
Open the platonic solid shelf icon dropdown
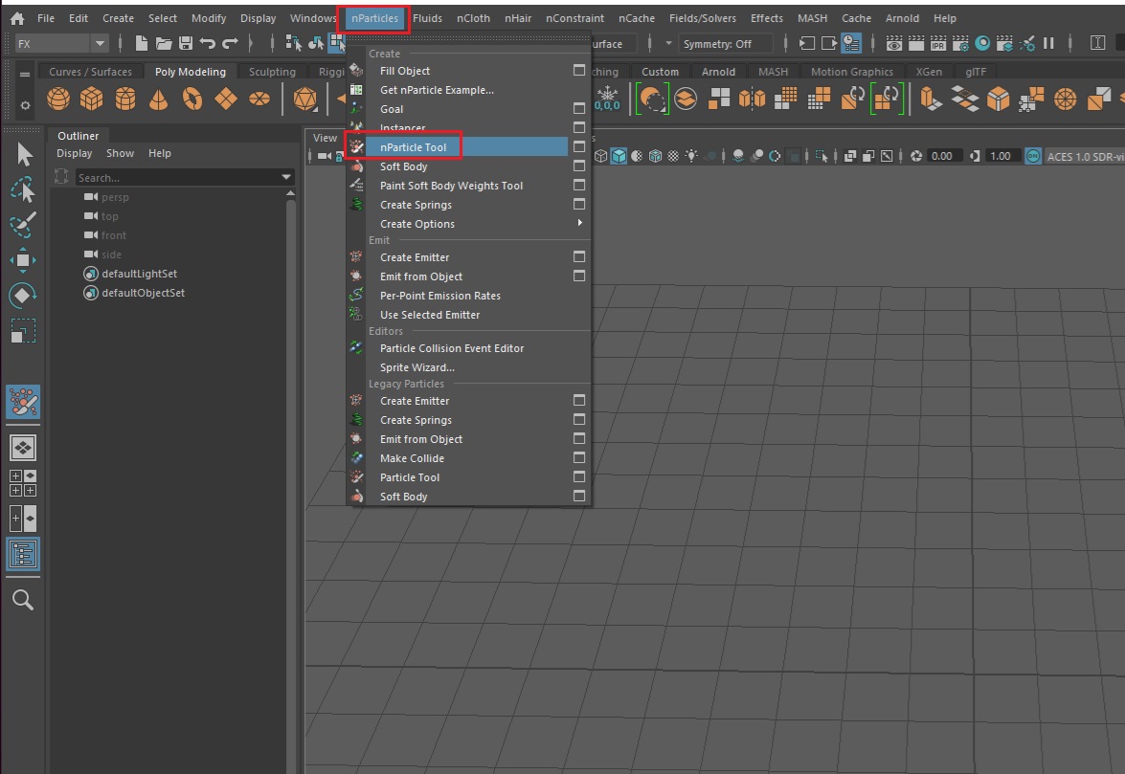click(x=304, y=99)
